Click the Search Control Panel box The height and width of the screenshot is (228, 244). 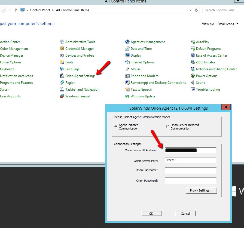(x=223, y=10)
